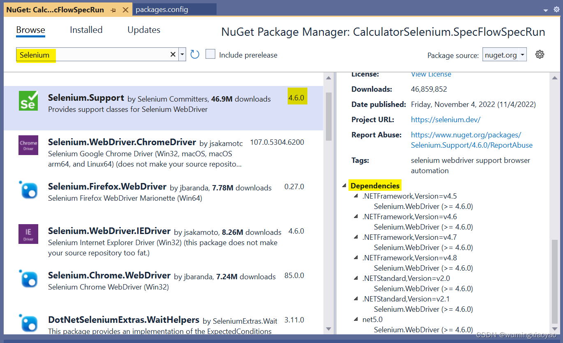Select the Selenium.Firefox.WebDriver package title
The width and height of the screenshot is (563, 343).
[x=107, y=187]
